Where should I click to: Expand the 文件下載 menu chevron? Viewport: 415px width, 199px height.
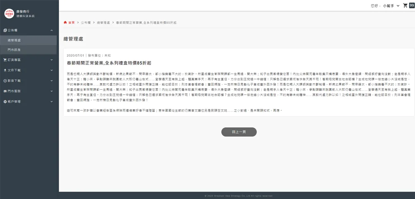pos(51,70)
